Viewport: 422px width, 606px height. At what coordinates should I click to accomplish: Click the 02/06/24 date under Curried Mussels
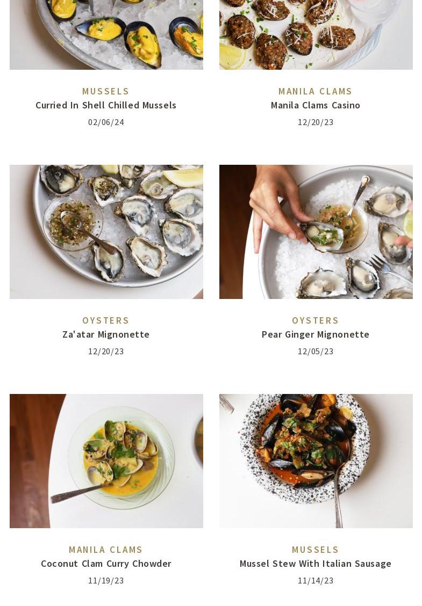tap(106, 122)
